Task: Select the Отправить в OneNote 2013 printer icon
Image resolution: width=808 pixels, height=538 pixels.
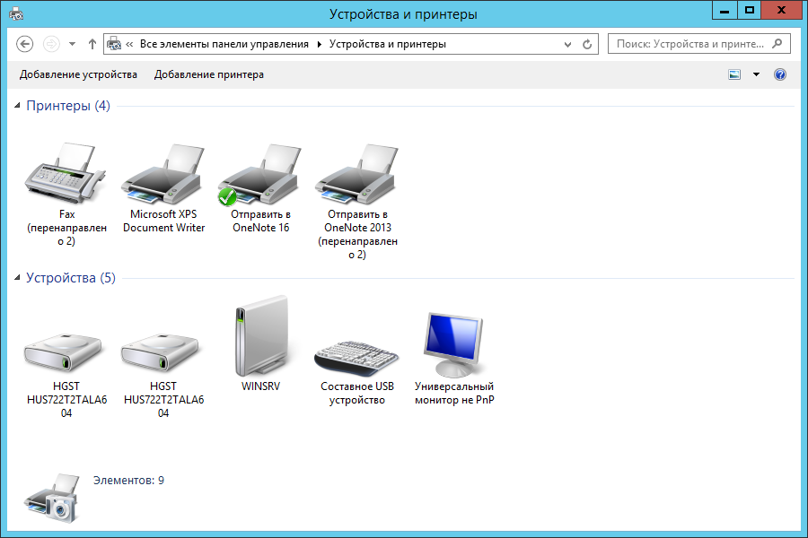Action: tap(356, 174)
